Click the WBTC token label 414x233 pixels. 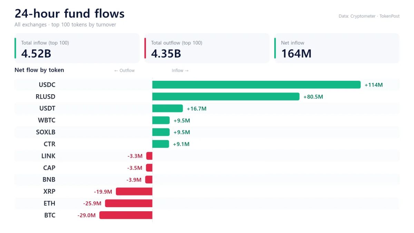click(47, 120)
